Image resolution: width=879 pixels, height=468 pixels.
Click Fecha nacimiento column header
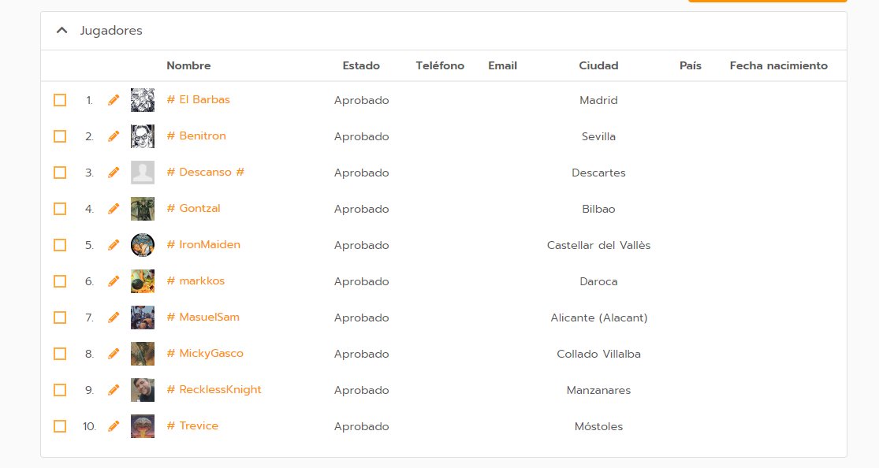[x=779, y=65]
